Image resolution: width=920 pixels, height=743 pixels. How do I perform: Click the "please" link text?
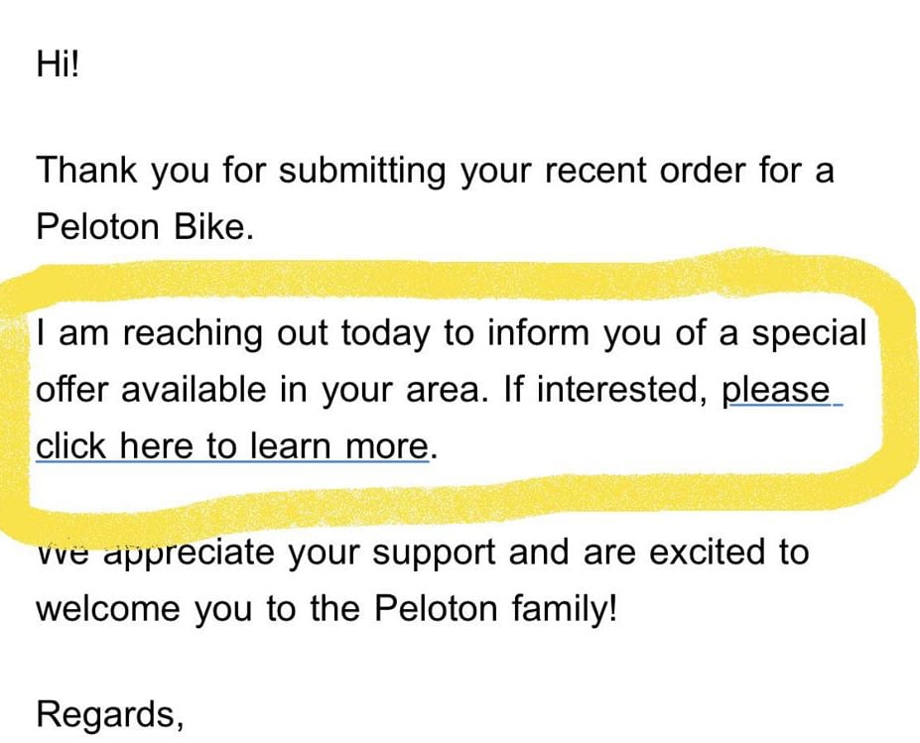coord(775,390)
